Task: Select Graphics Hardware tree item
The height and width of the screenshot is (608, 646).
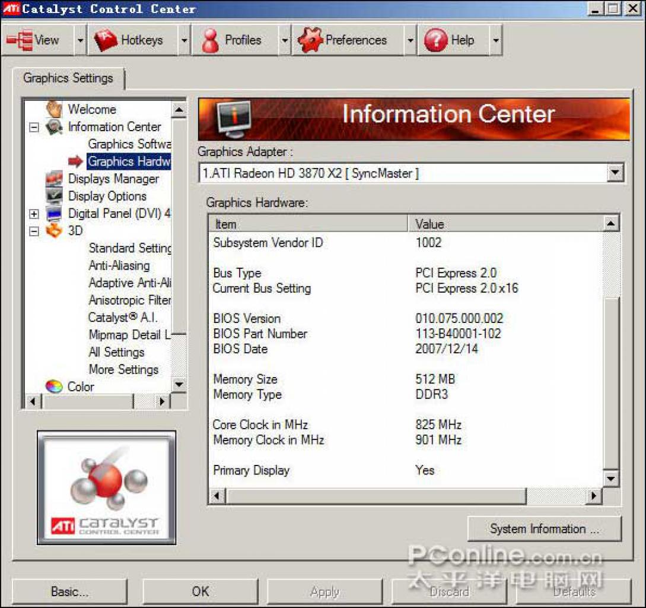Action: (x=129, y=161)
